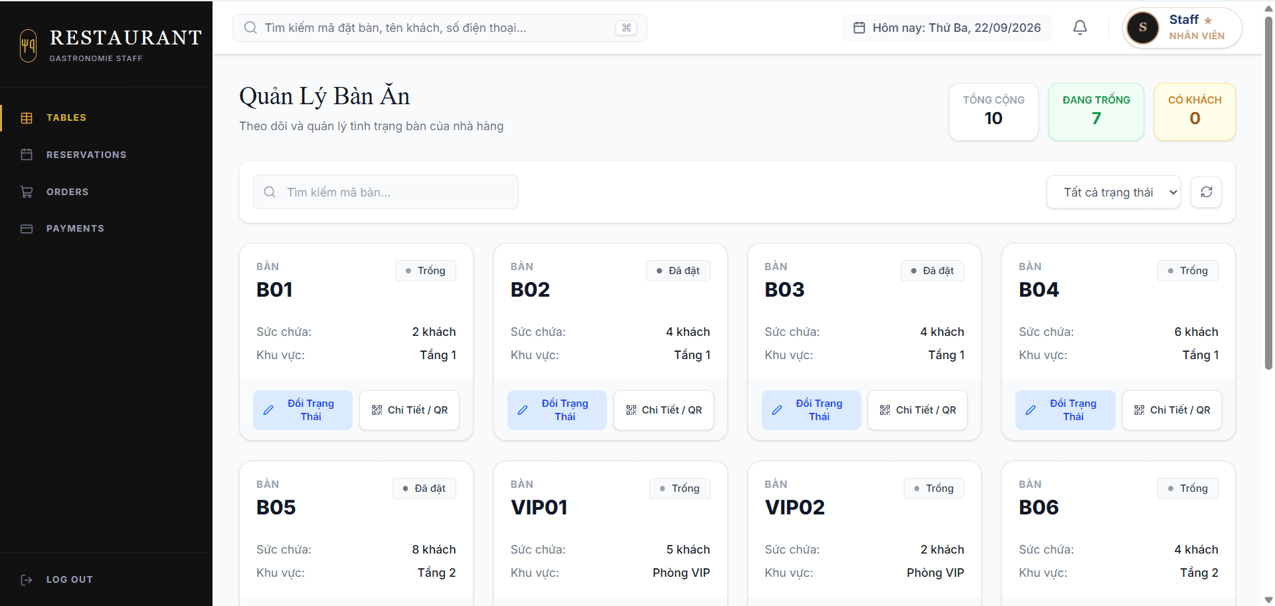Click the QR icon on B01 card

tap(377, 410)
